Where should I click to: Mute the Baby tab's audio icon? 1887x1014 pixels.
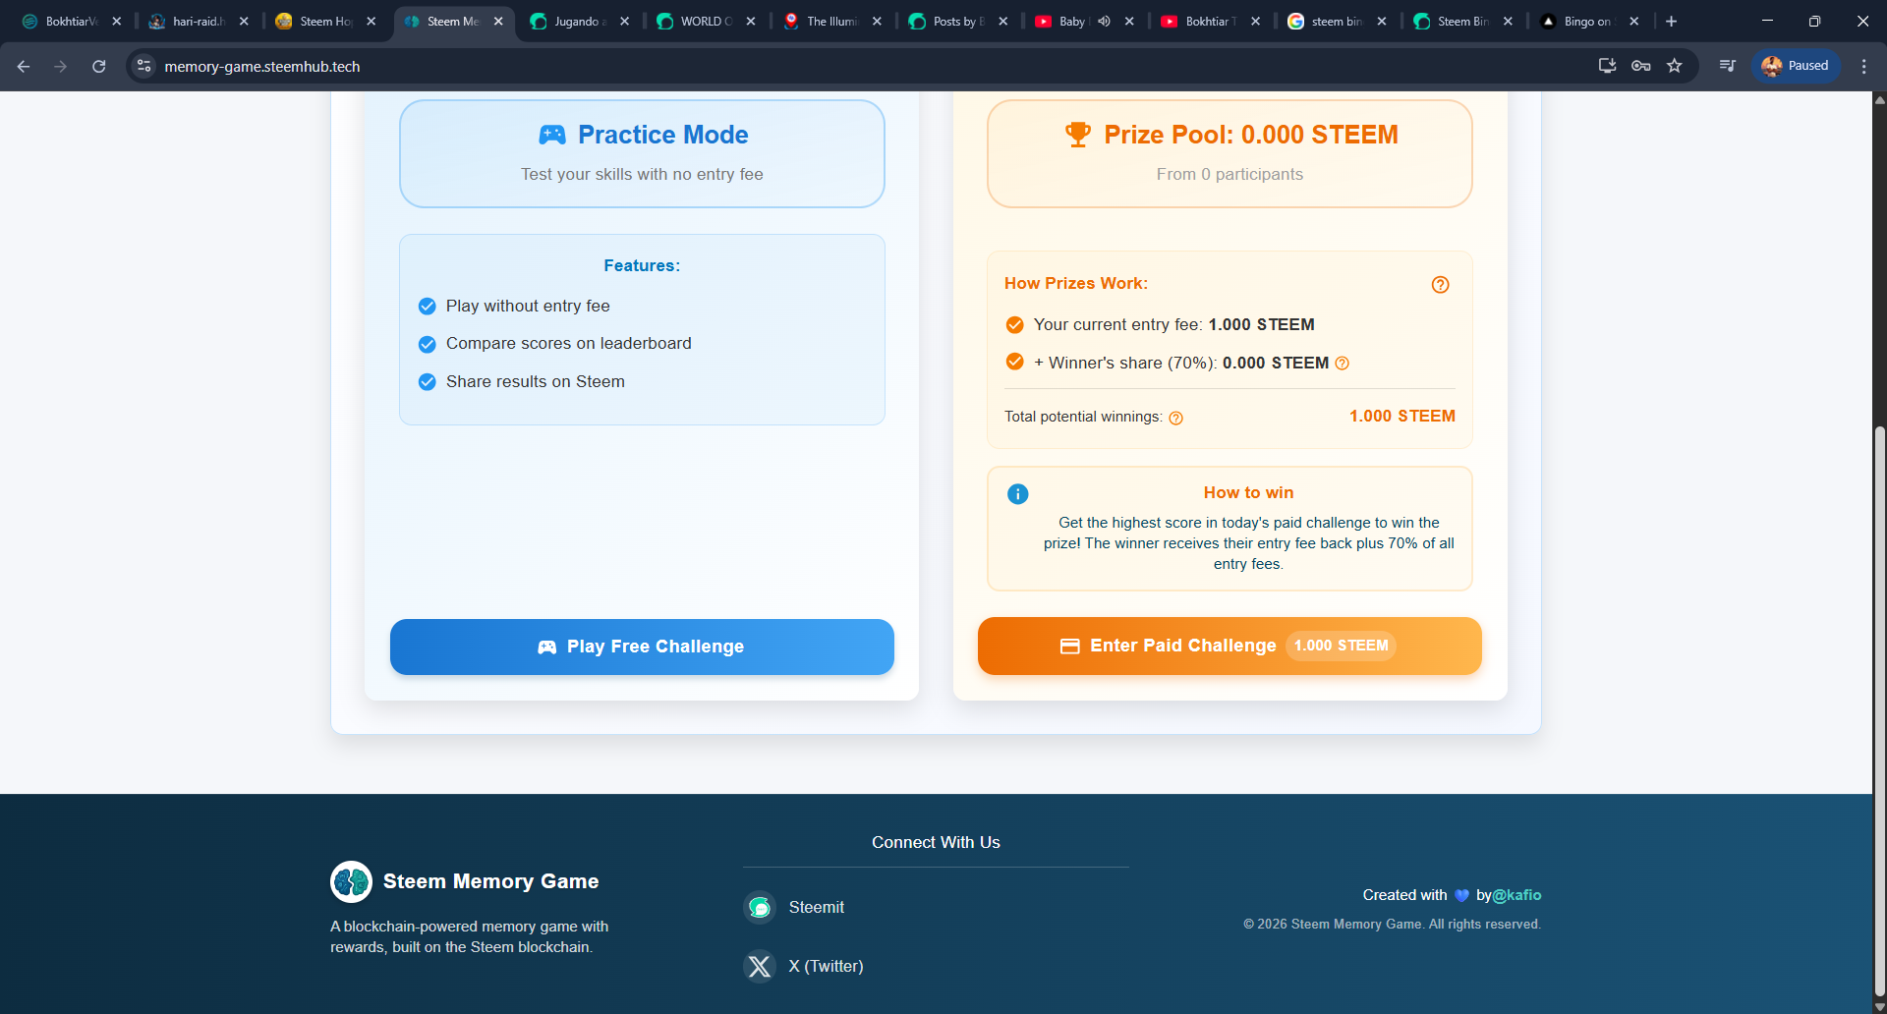1105,21
